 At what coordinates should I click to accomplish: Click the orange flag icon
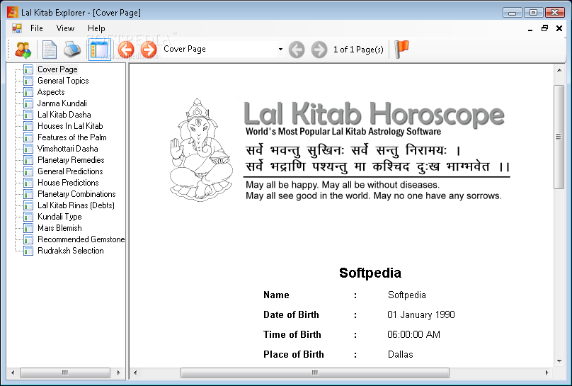pos(401,50)
